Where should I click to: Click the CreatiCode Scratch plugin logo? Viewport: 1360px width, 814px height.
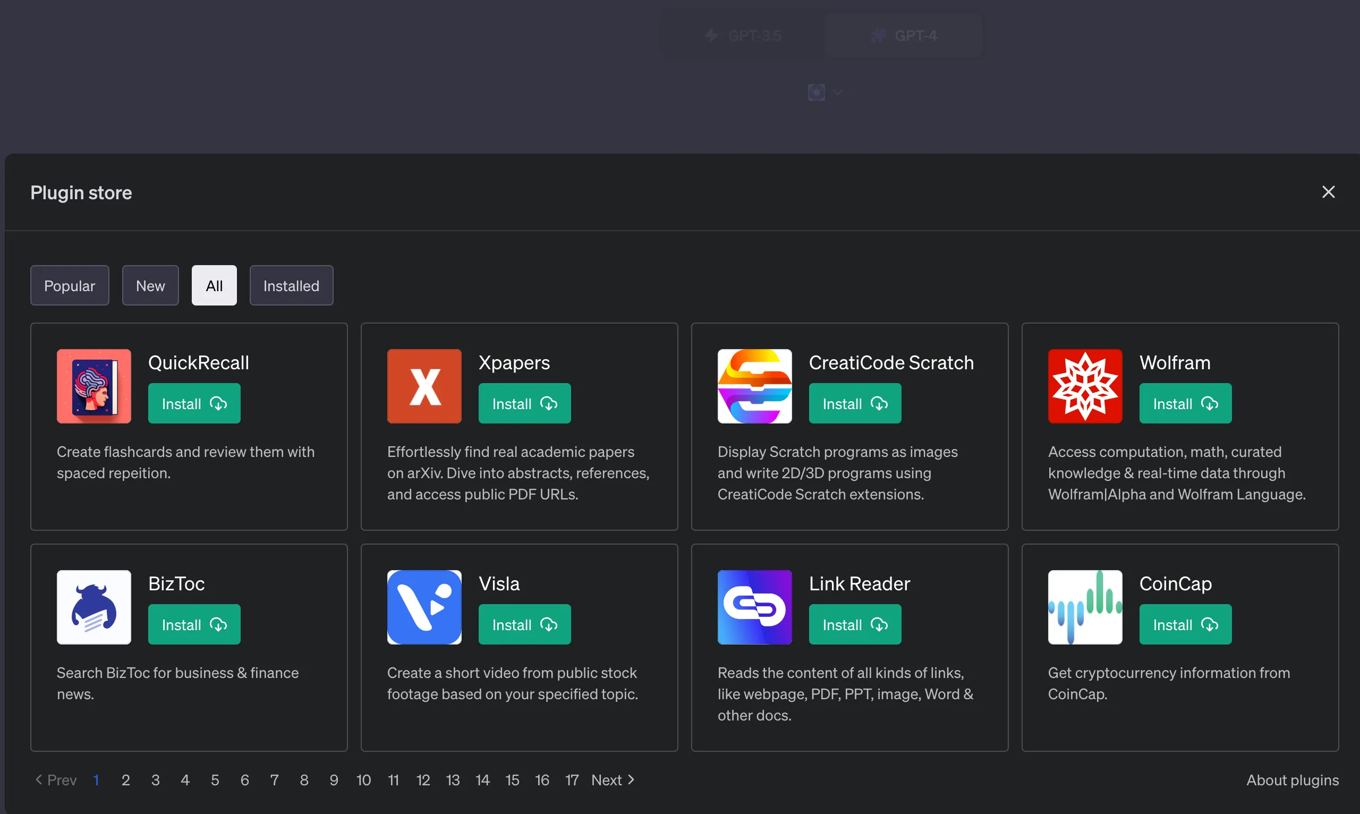click(754, 386)
